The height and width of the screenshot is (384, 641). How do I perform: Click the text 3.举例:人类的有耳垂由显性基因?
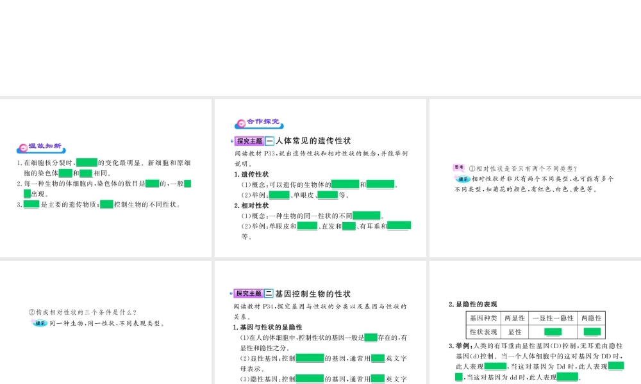click(535, 346)
